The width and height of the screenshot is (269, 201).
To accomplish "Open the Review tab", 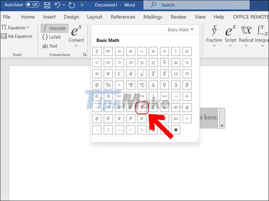I will [x=178, y=17].
